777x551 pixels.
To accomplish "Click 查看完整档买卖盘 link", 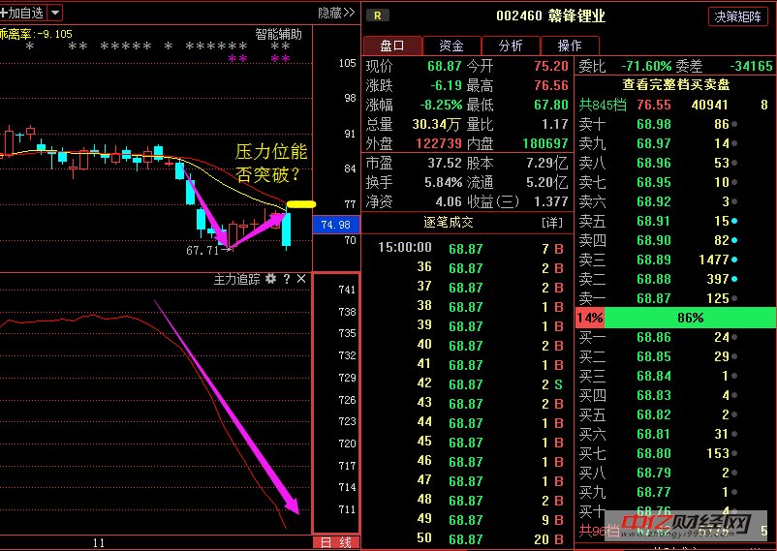I will tap(676, 84).
